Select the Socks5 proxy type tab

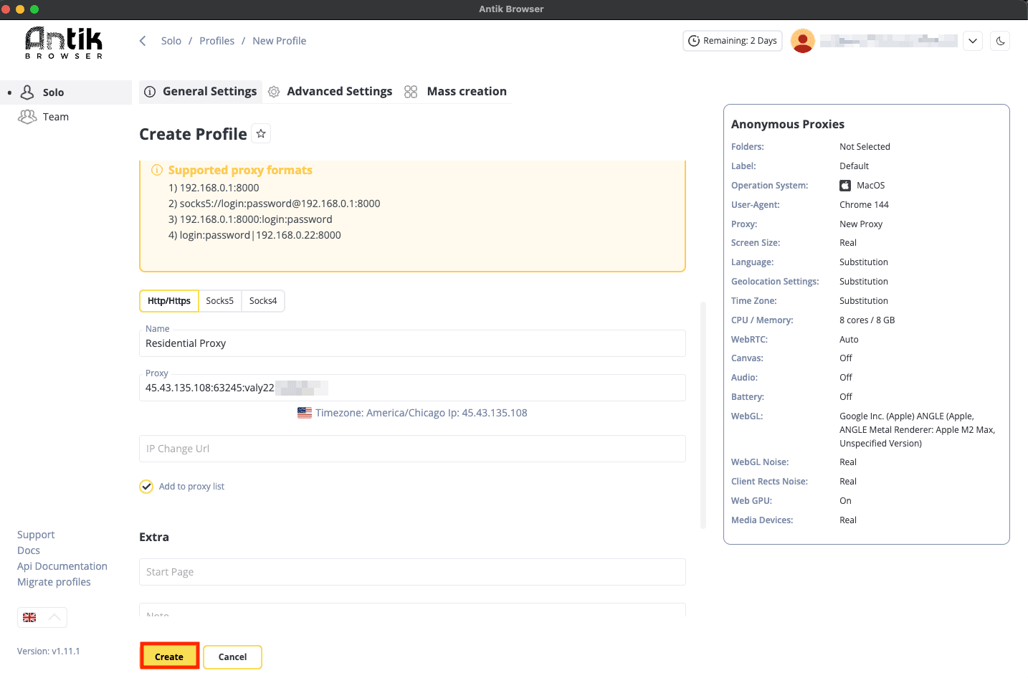click(220, 300)
